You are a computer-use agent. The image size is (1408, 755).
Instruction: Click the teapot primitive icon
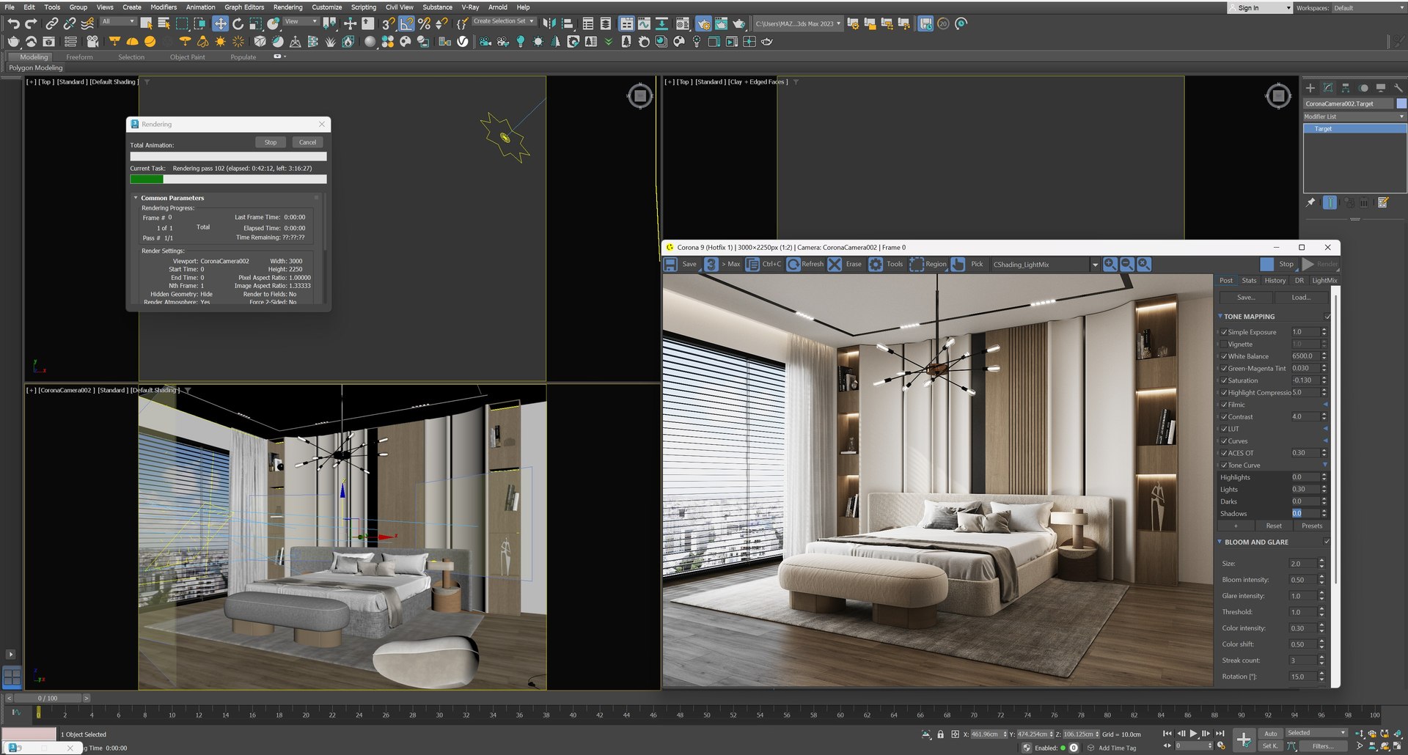click(x=14, y=42)
